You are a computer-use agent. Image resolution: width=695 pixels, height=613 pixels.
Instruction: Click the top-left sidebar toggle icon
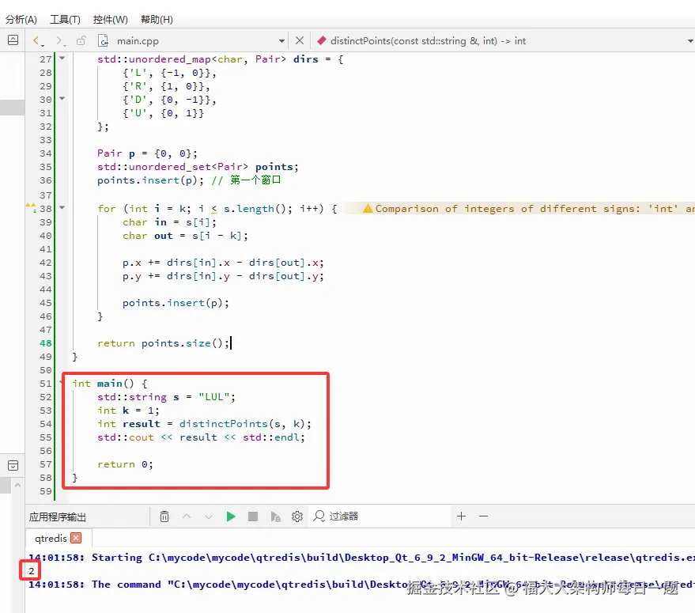pos(13,40)
